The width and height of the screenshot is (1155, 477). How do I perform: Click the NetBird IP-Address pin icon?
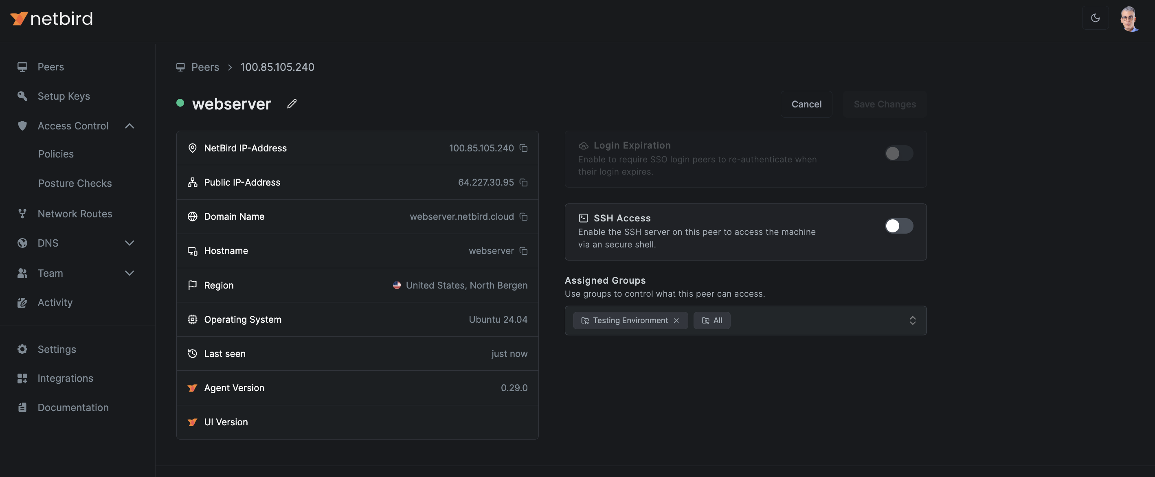(192, 148)
